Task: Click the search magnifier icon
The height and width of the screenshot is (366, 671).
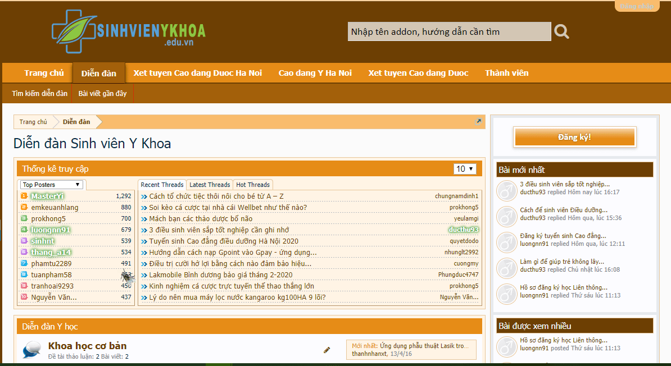Action: pos(561,31)
